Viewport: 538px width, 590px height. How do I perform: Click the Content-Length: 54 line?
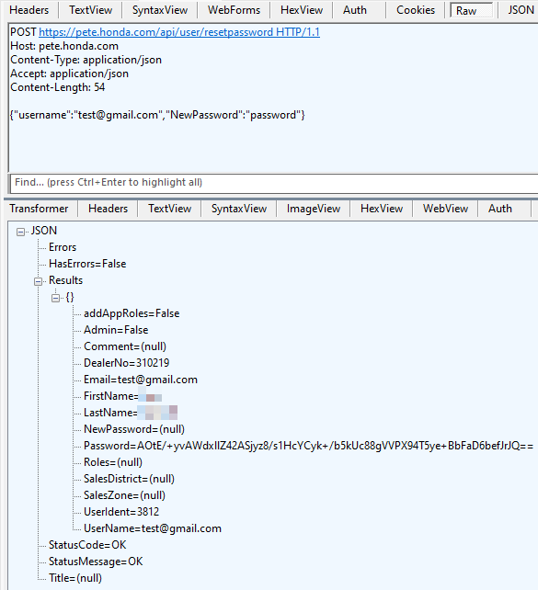(58, 87)
